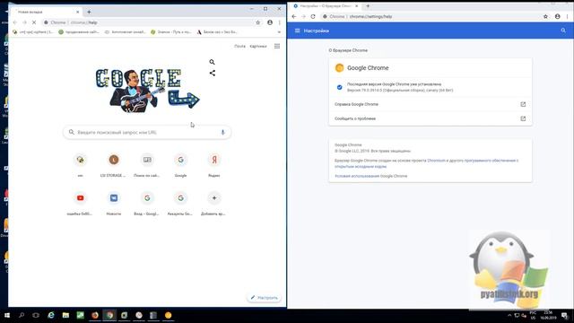Open the 'Поиск по сай...' shortcut tile
The image size is (574, 323).
tap(147, 164)
